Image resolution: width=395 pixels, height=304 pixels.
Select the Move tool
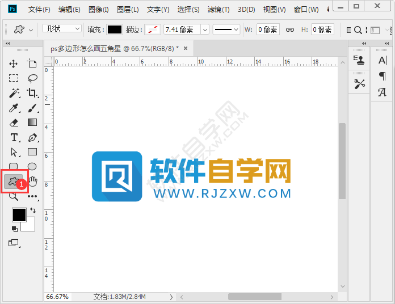pyautogui.click(x=14, y=64)
